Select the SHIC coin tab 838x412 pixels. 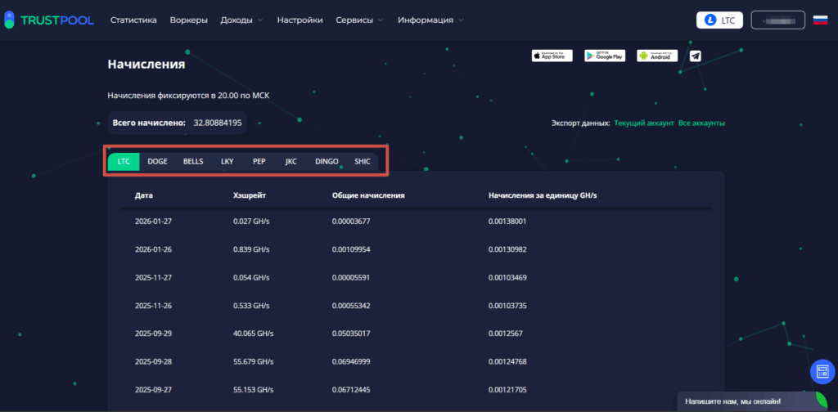tap(363, 162)
